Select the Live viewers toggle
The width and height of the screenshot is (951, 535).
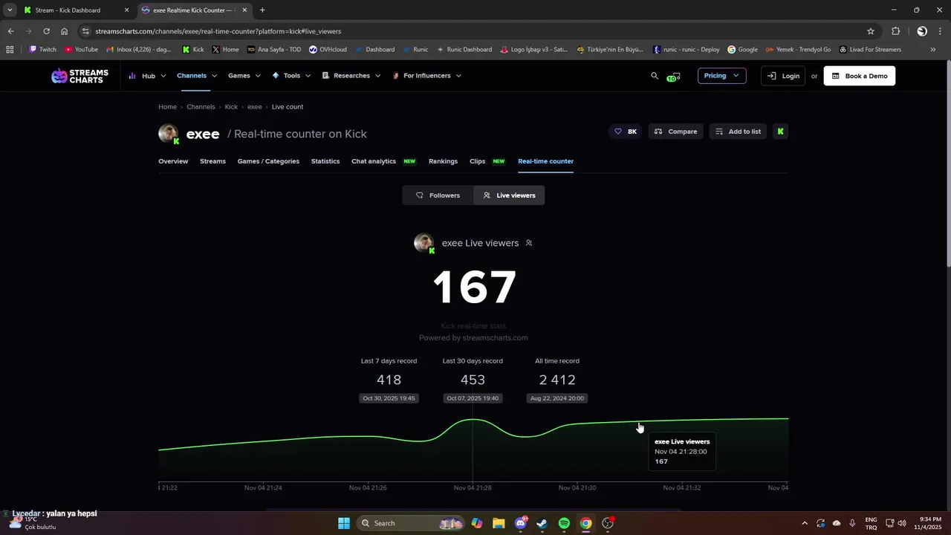pyautogui.click(x=509, y=195)
